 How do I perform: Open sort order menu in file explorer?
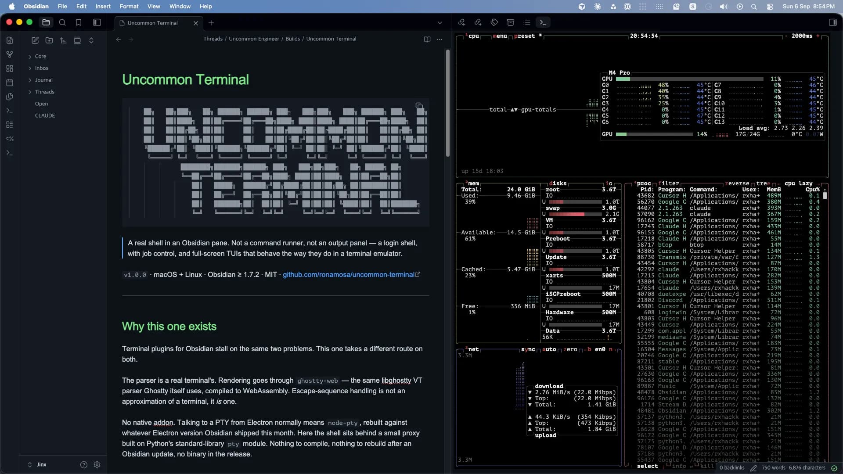[x=63, y=40]
